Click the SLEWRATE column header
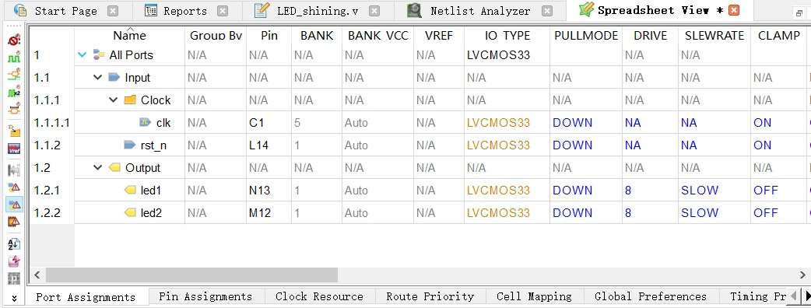811x308 pixels. click(x=714, y=35)
